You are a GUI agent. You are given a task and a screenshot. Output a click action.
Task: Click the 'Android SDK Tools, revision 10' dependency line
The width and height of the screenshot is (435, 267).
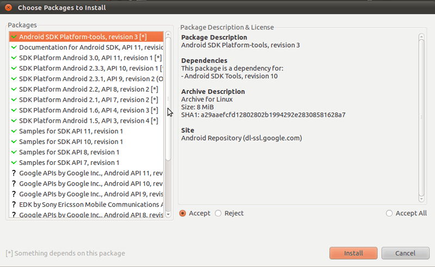tap(229, 76)
